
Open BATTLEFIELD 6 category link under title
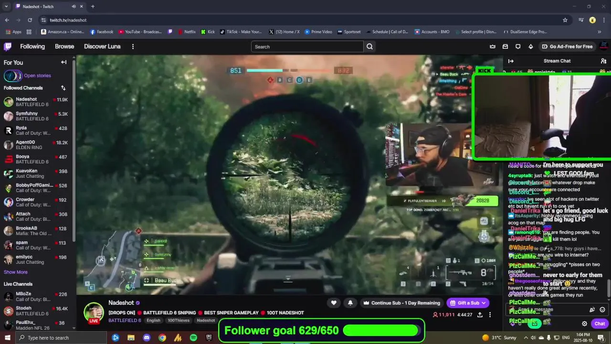[125, 321]
